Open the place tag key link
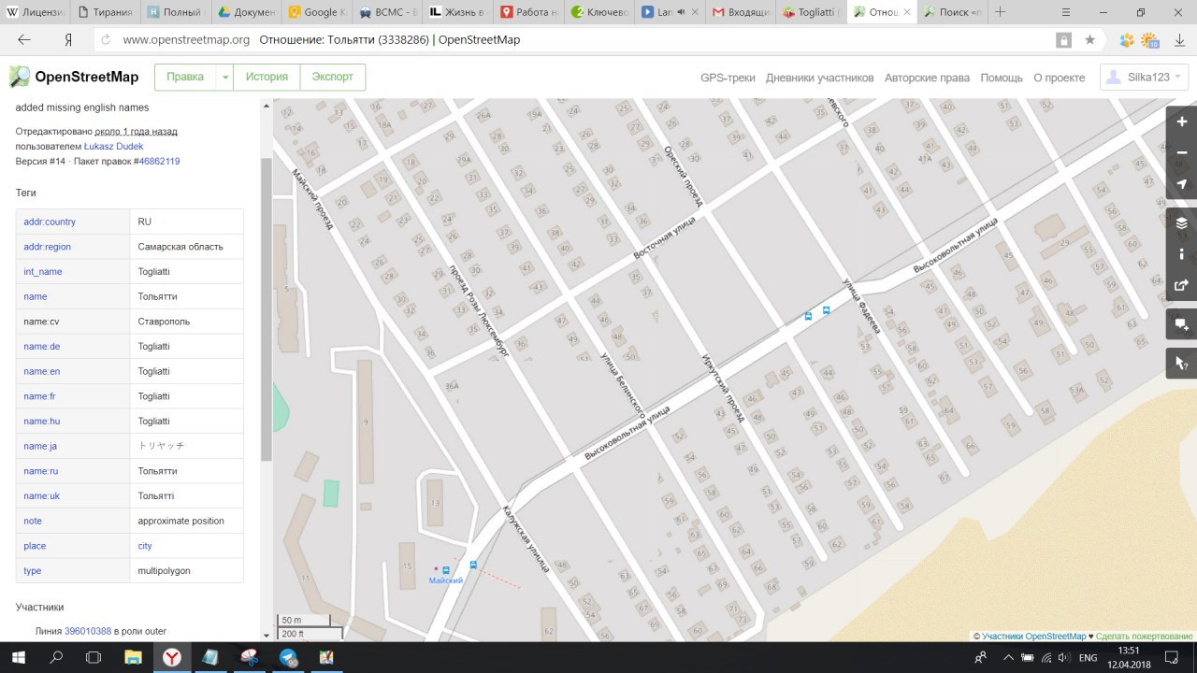1197x673 pixels. coord(35,546)
